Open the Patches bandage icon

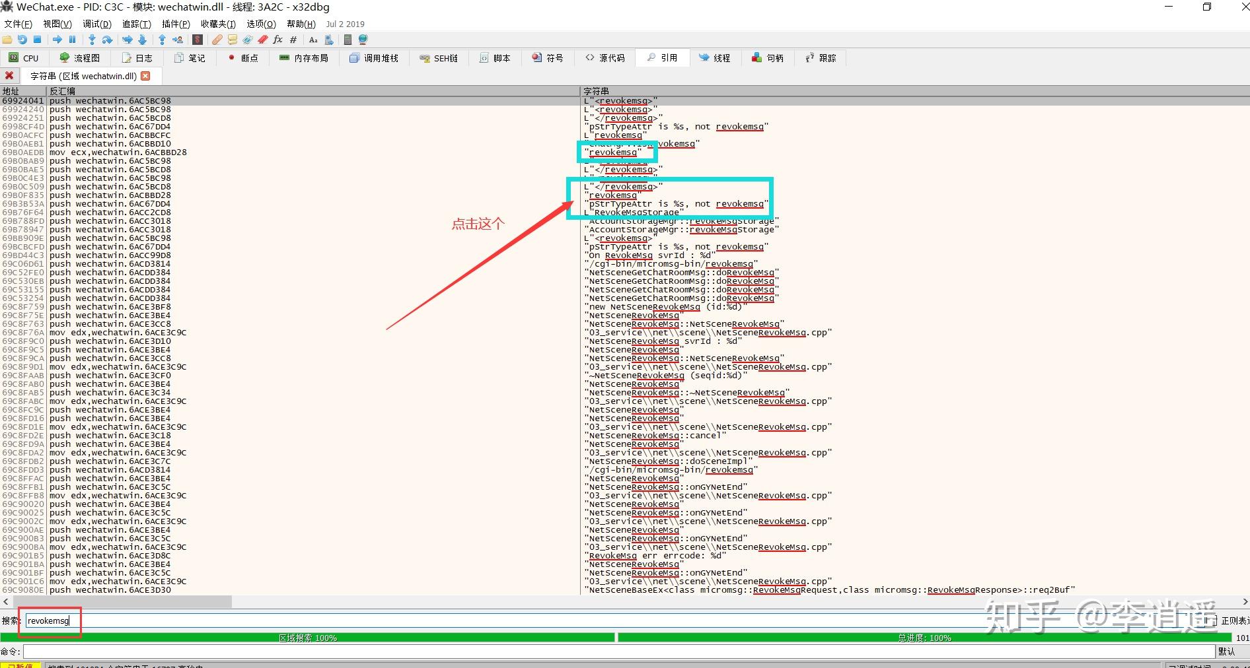pos(217,40)
